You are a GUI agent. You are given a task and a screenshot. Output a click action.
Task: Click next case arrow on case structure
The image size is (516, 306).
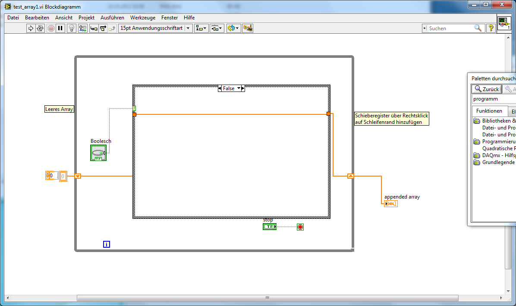coord(243,88)
